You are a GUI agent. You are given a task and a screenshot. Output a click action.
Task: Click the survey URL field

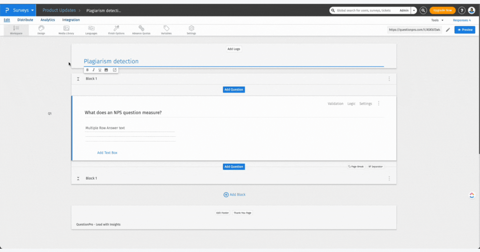point(414,30)
